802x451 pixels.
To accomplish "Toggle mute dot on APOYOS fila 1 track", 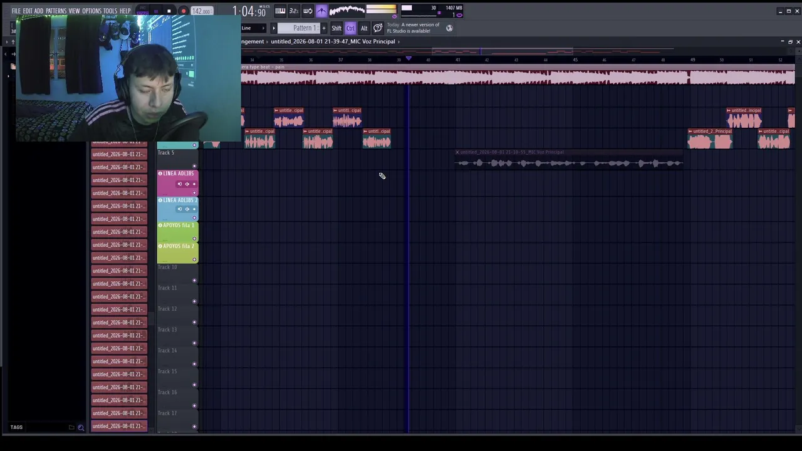I will (x=194, y=239).
